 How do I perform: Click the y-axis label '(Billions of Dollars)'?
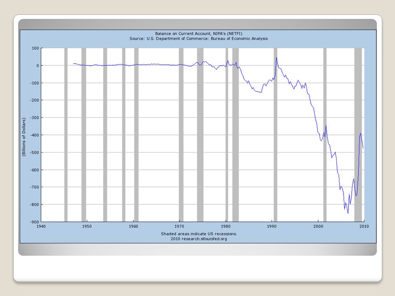tap(24, 137)
